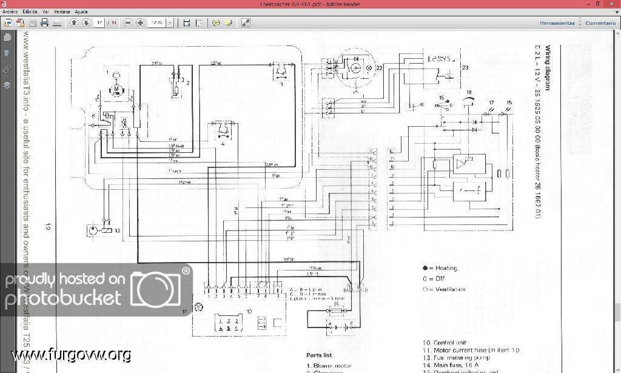Click the page number field
The height and width of the screenshot is (373, 621).
(99, 23)
